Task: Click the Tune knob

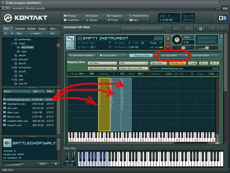Action: tap(177, 40)
